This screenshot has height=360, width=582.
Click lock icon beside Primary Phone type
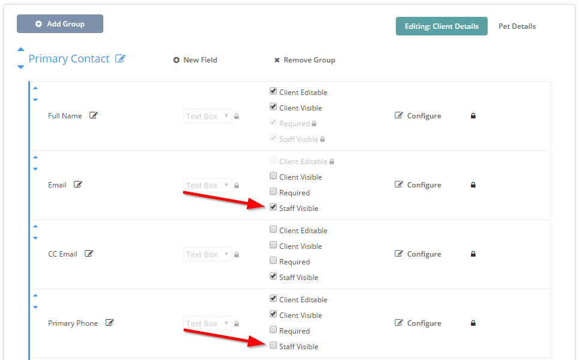237,323
